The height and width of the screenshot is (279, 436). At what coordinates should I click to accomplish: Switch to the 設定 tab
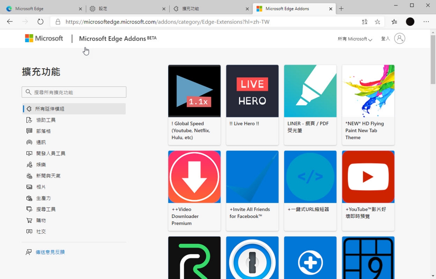(124, 9)
